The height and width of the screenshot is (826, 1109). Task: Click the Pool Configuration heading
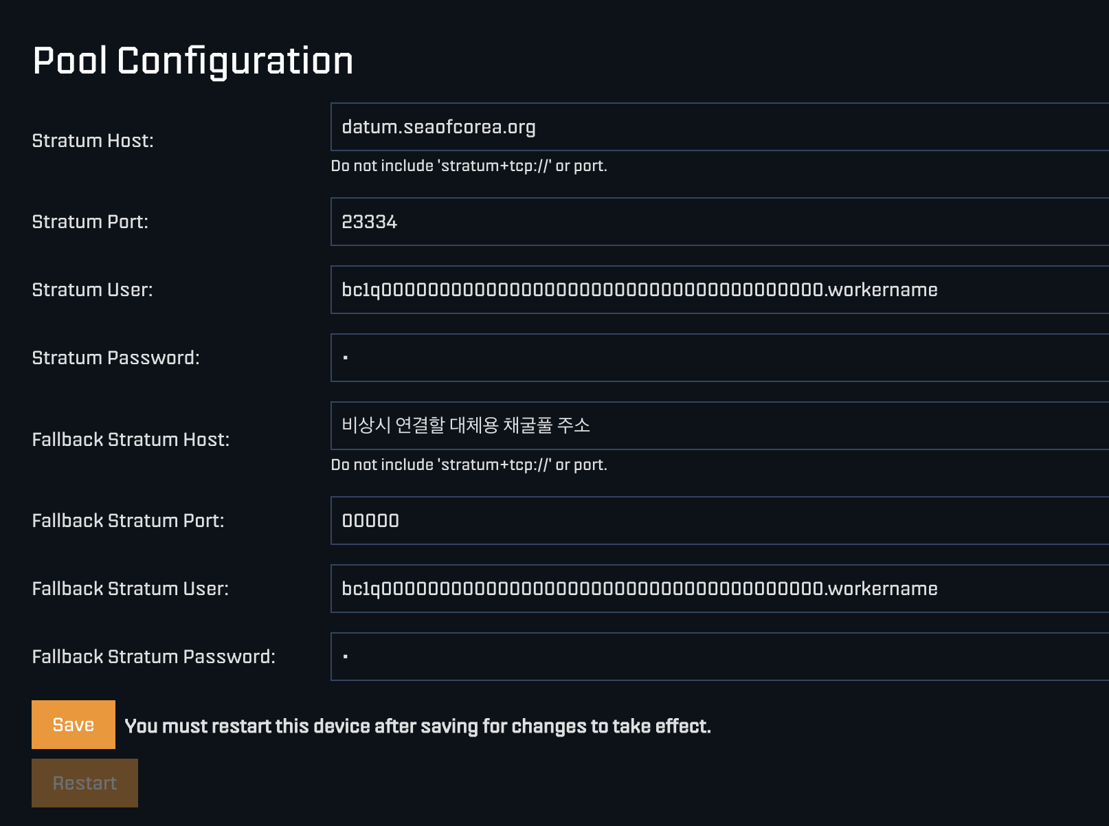192,61
